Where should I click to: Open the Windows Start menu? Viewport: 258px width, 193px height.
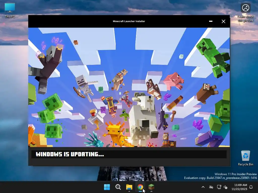click(x=107, y=187)
